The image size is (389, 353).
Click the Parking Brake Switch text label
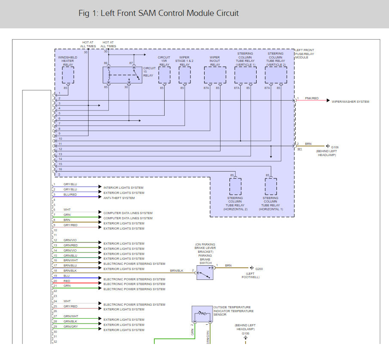tap(205, 259)
